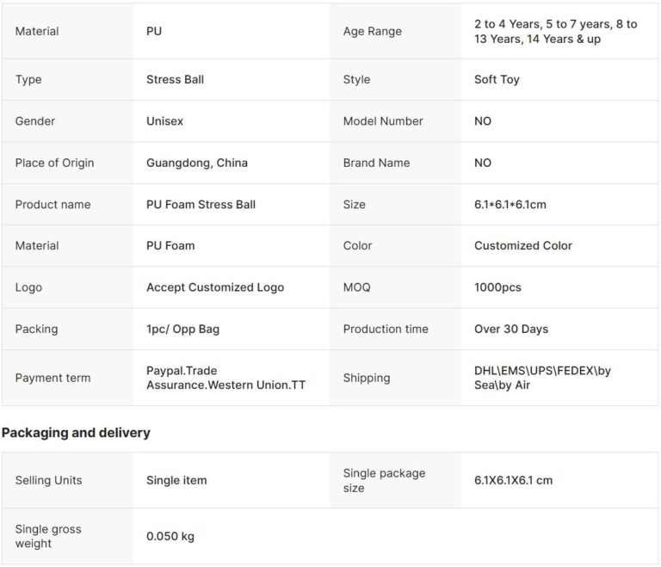The image size is (661, 567).
Task: Click 'Accept Customized Logo' text
Action: point(215,287)
